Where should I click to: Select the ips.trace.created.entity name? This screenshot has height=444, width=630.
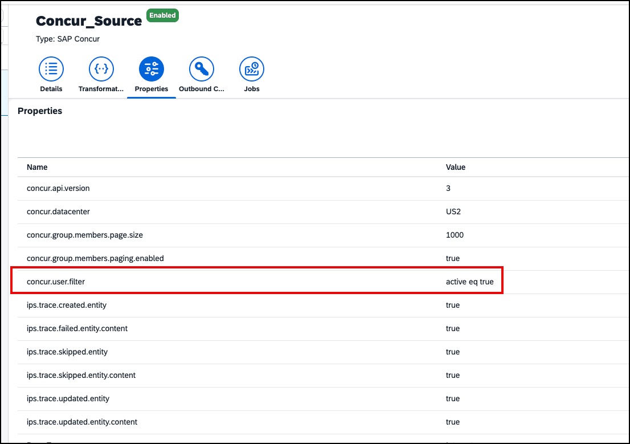[67, 305]
